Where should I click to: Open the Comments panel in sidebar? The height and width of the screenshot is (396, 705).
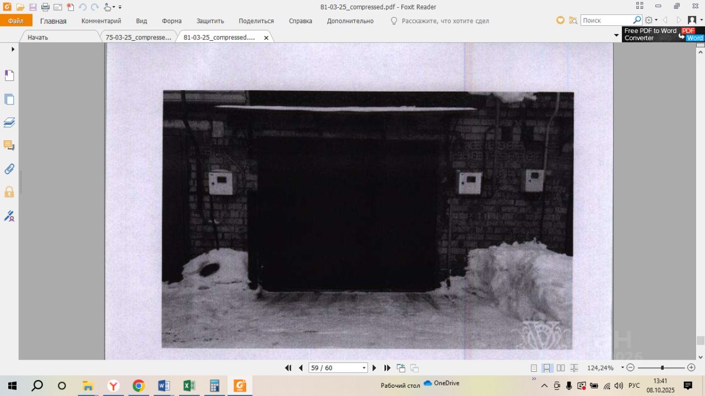coord(9,145)
